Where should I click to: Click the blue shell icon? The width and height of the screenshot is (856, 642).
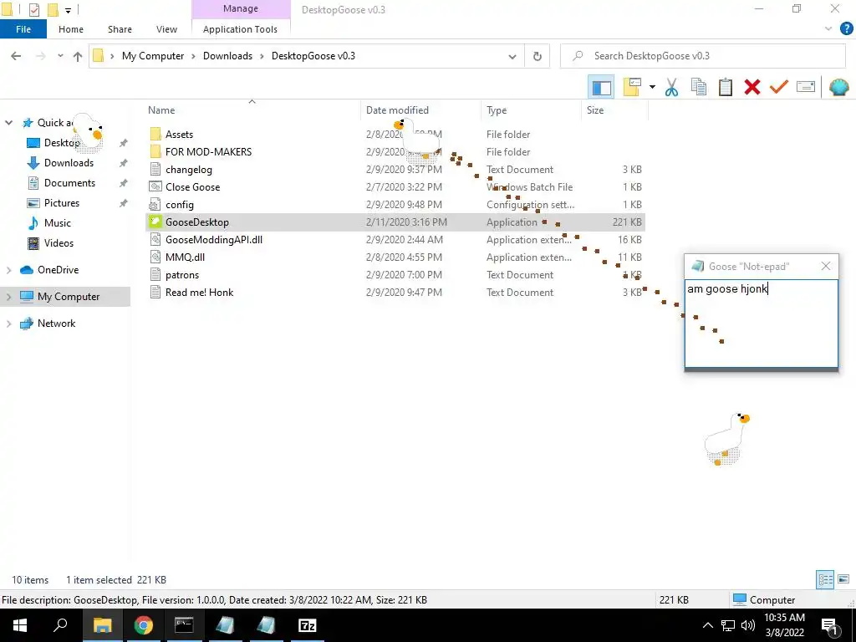click(839, 87)
